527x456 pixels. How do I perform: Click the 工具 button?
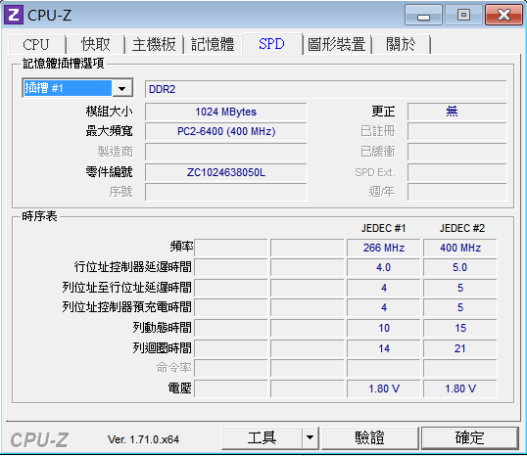tap(262, 437)
